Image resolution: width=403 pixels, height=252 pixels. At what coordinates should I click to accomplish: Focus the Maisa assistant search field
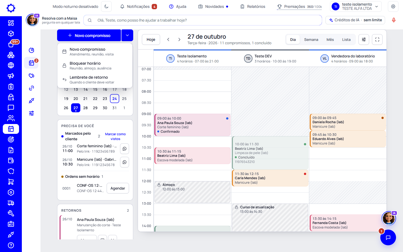[x=203, y=20]
